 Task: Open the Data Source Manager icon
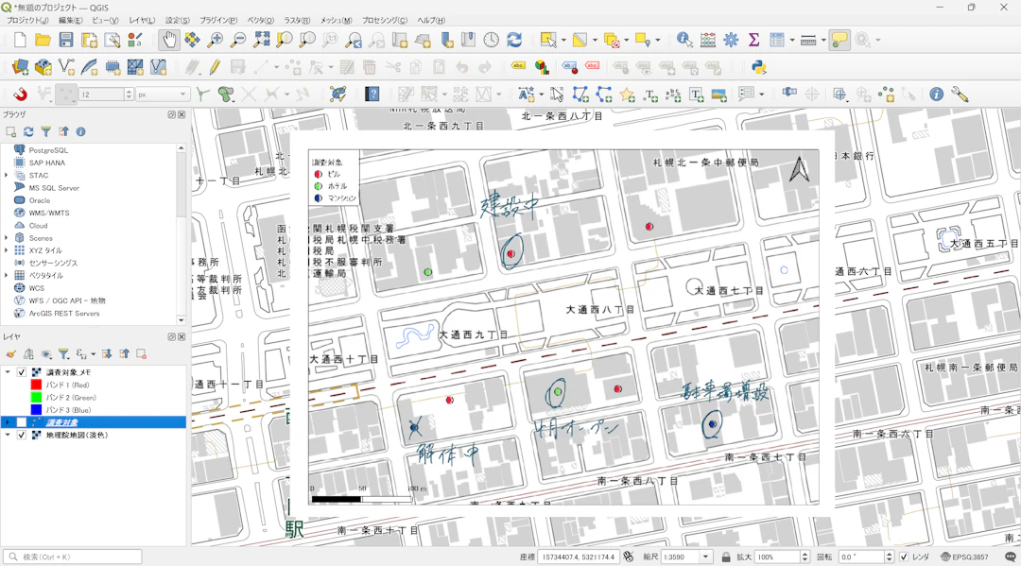tap(20, 67)
